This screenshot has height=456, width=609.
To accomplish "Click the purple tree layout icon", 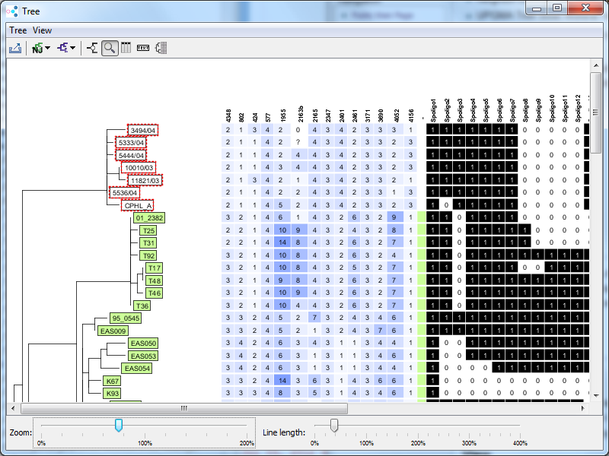I will tap(63, 49).
